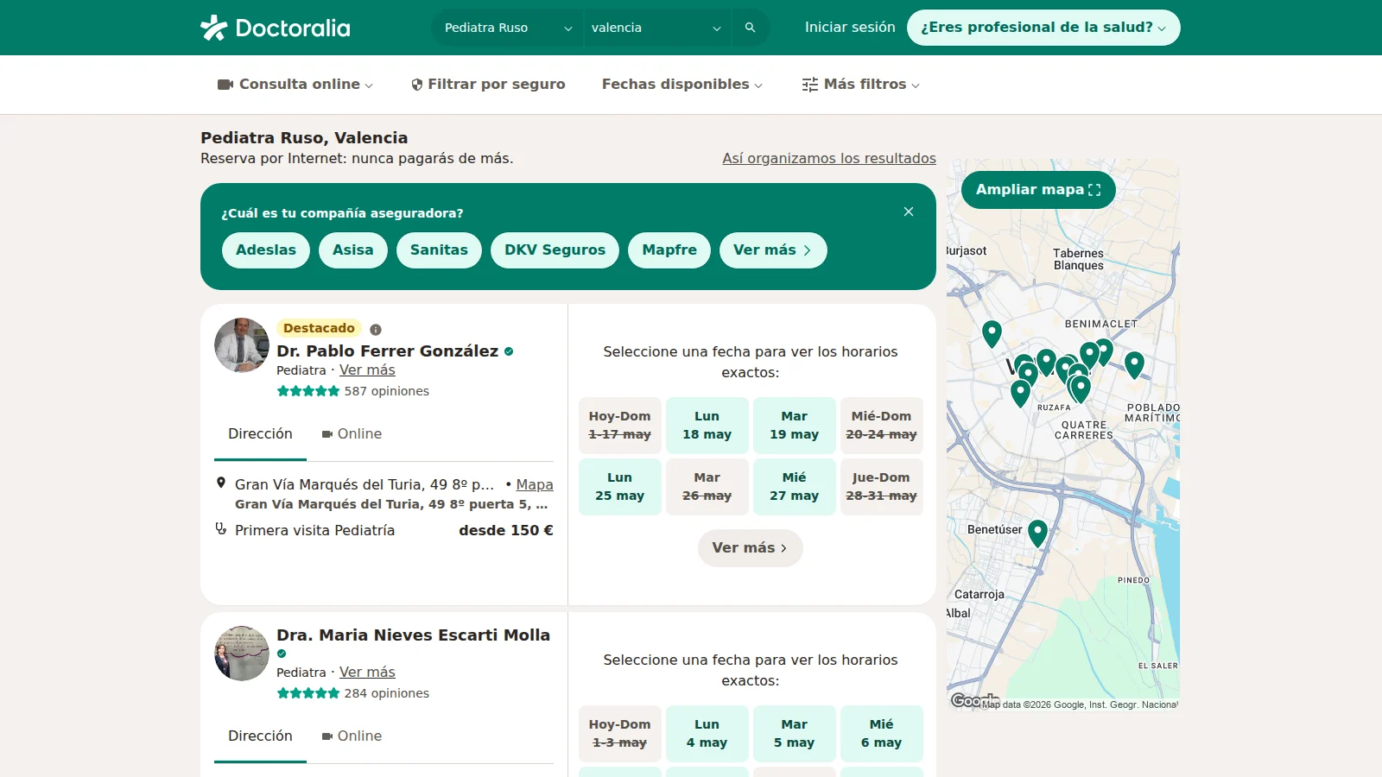Click the video camera icon of Consulta online

[225, 85]
